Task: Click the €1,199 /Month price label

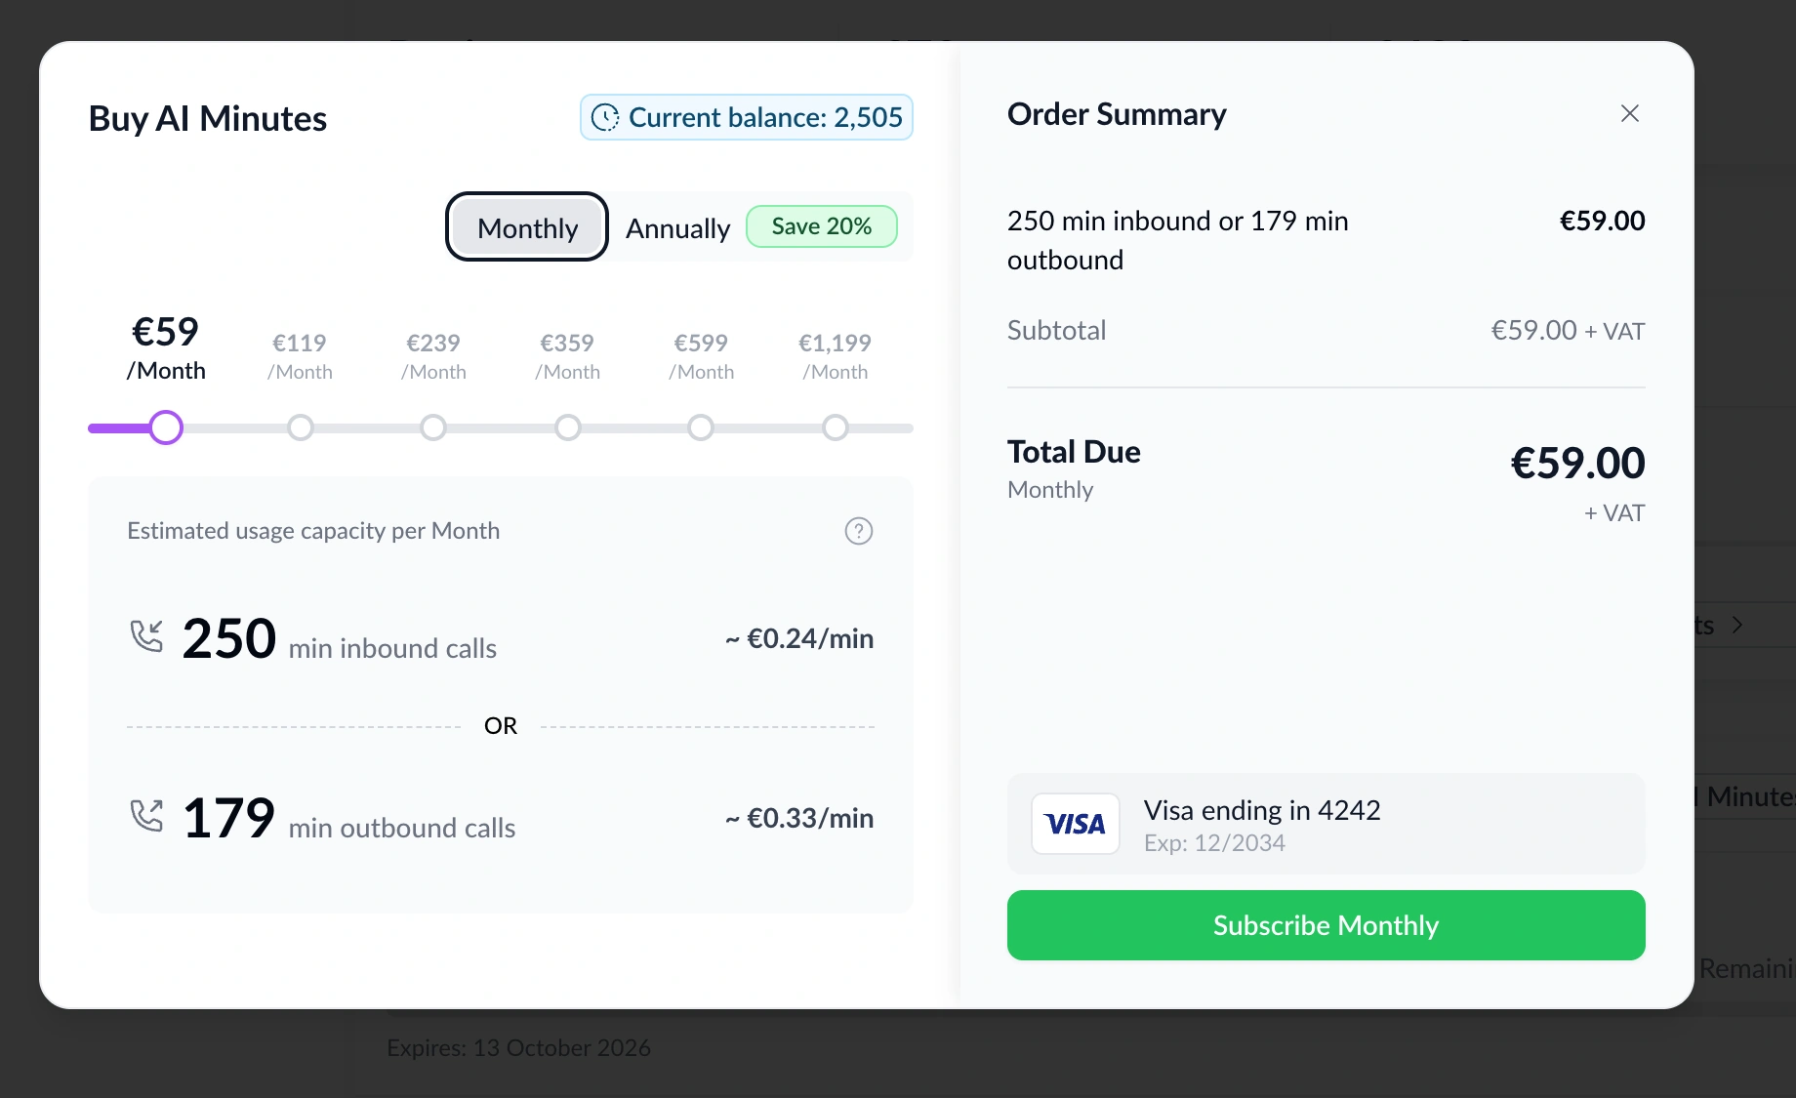Action: pyautogui.click(x=835, y=356)
